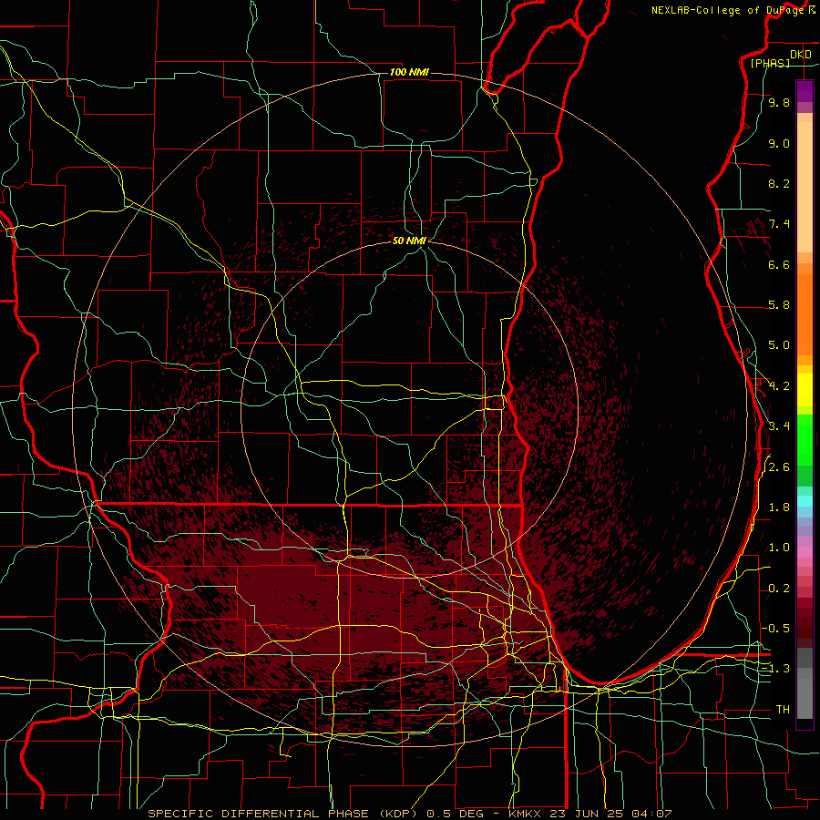The image size is (820, 820).
Task: Click the bright green band of the color scale
Action: tap(805, 438)
